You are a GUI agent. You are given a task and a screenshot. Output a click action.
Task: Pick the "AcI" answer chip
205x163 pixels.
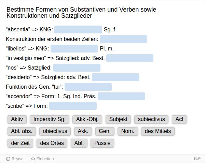pyautogui.click(x=179, y=119)
